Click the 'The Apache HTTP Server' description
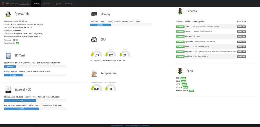 coord(204,42)
